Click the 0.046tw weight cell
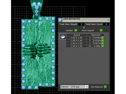This screenshot has width=126, height=94. [97, 38]
